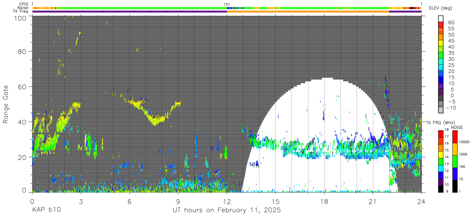Click the 21 tick on UT hours axis

click(373, 201)
